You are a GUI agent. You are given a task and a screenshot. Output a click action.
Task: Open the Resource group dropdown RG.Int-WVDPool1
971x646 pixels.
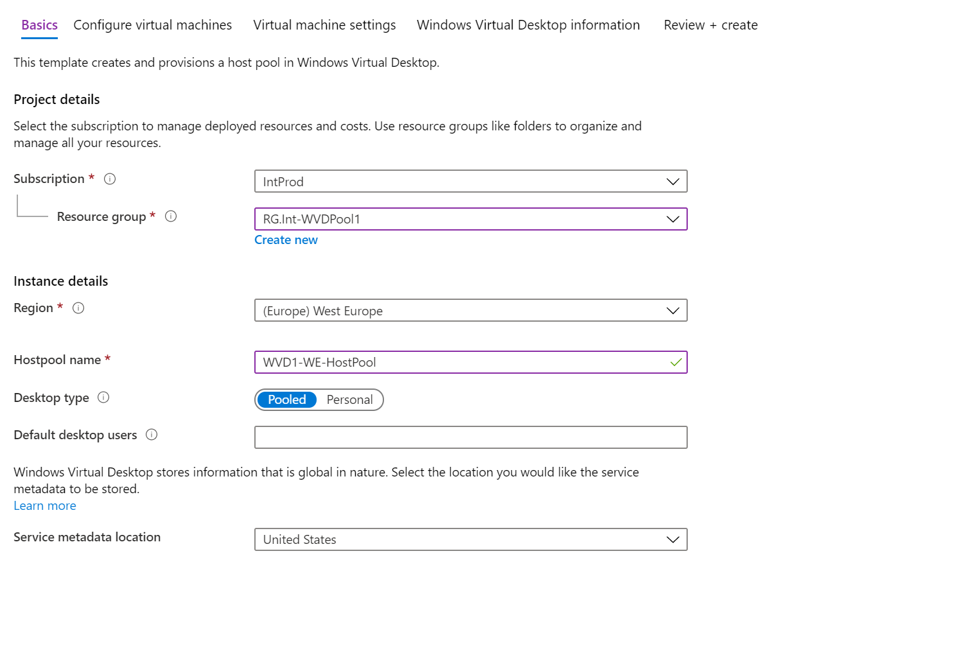(471, 219)
